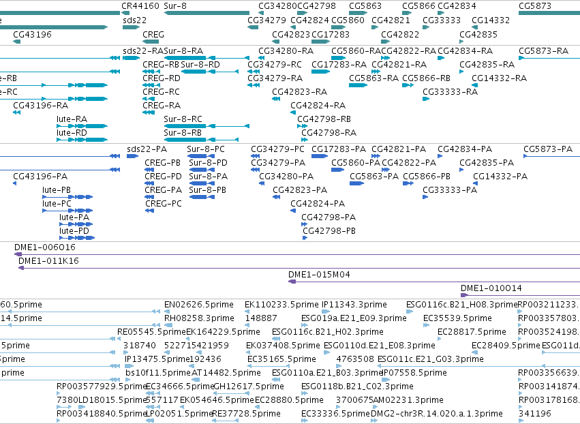Open the CG5863-RA transcript label
The width and height of the screenshot is (580, 424).
point(373,78)
